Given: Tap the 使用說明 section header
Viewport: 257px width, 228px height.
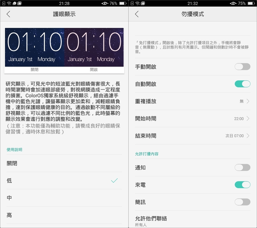Looking at the screenshot, I should (14, 149).
